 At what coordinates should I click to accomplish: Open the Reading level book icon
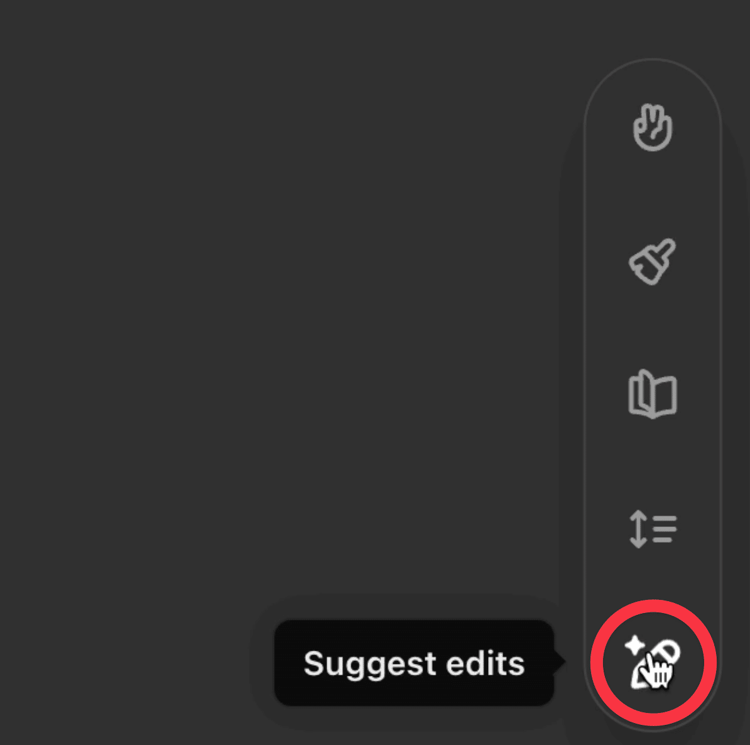coord(653,394)
